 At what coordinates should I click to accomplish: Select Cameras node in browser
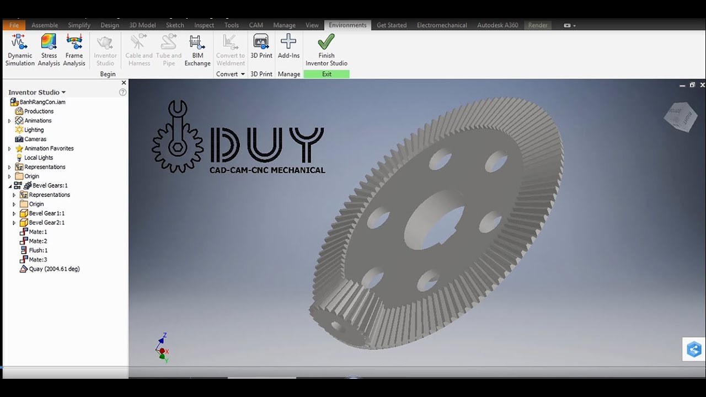[x=31, y=139]
